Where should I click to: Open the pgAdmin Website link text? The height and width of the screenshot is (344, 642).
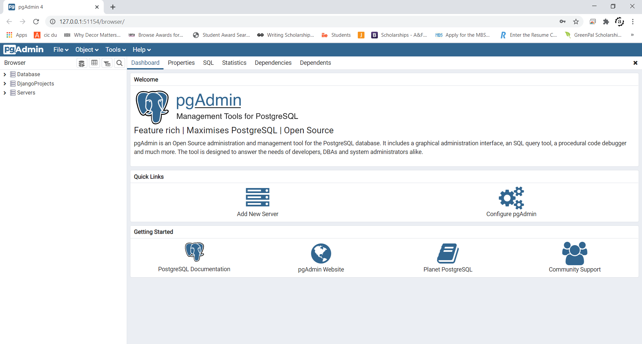click(321, 270)
